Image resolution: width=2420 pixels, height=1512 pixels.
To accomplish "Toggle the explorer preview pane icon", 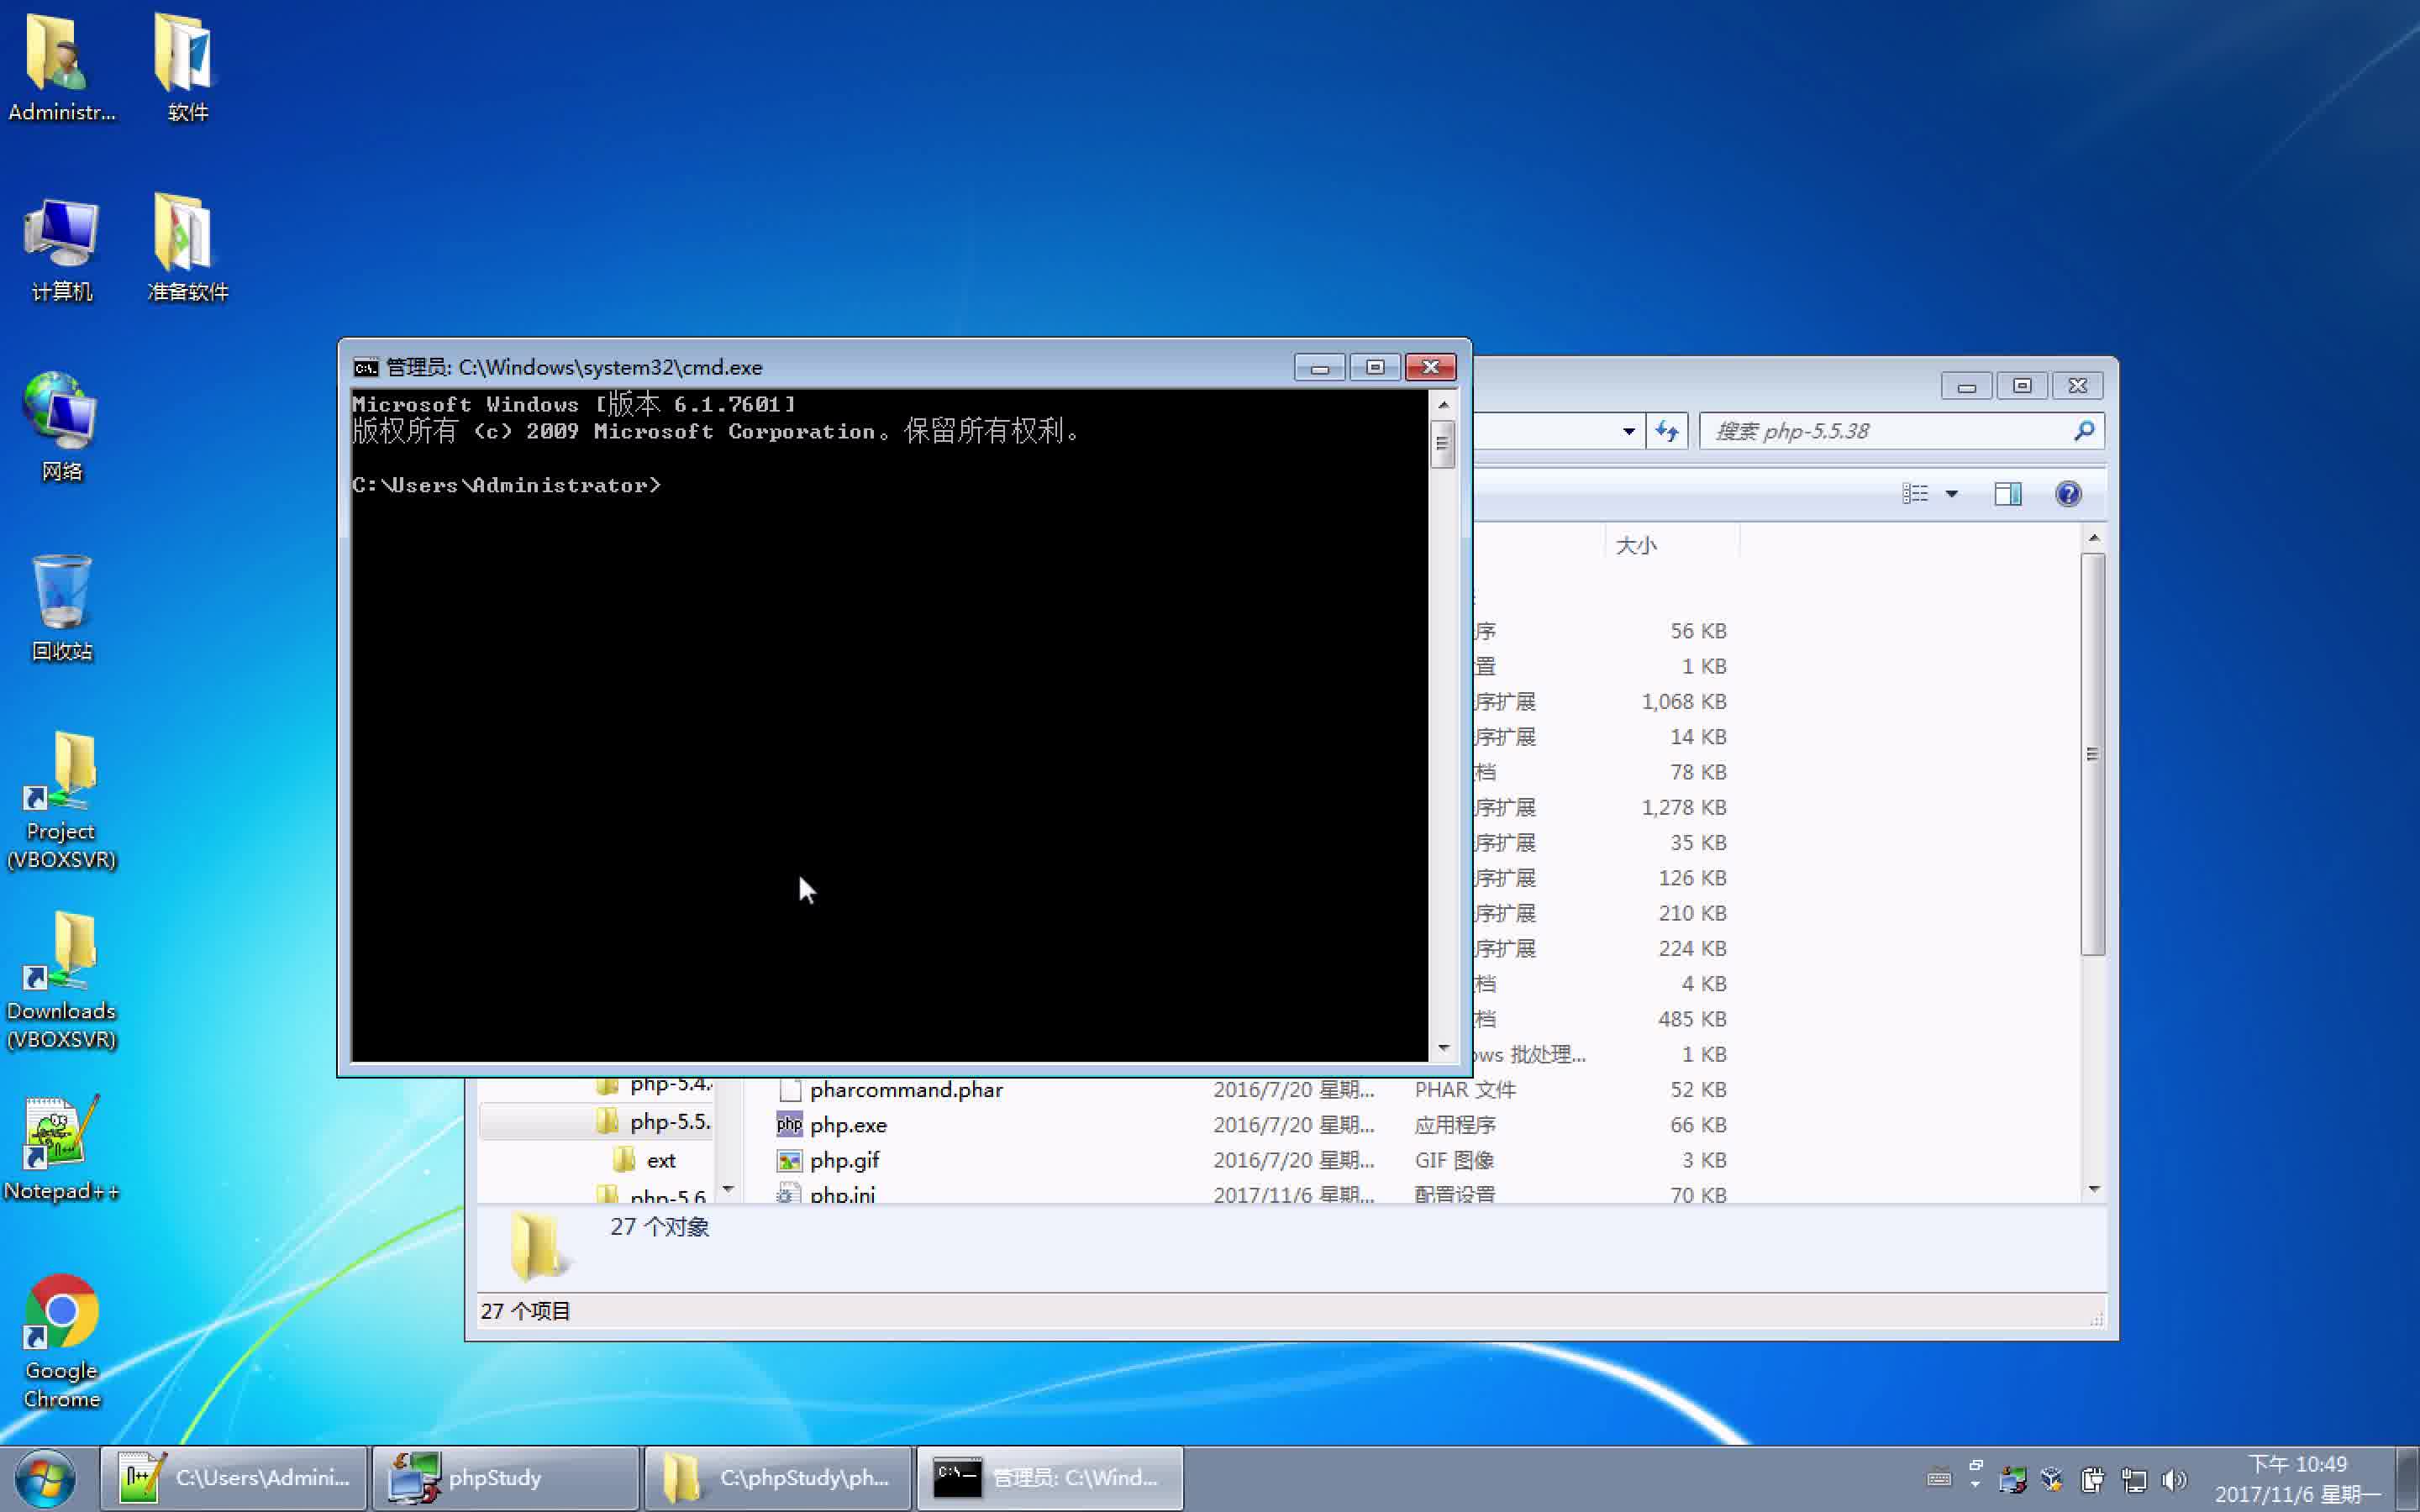I will (x=2007, y=494).
